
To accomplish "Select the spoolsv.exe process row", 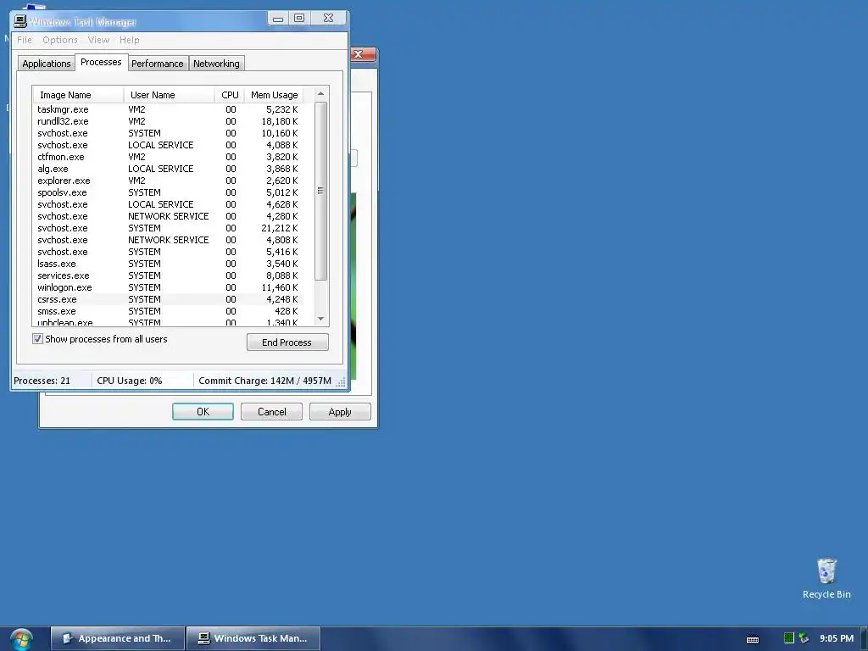I will click(x=168, y=192).
